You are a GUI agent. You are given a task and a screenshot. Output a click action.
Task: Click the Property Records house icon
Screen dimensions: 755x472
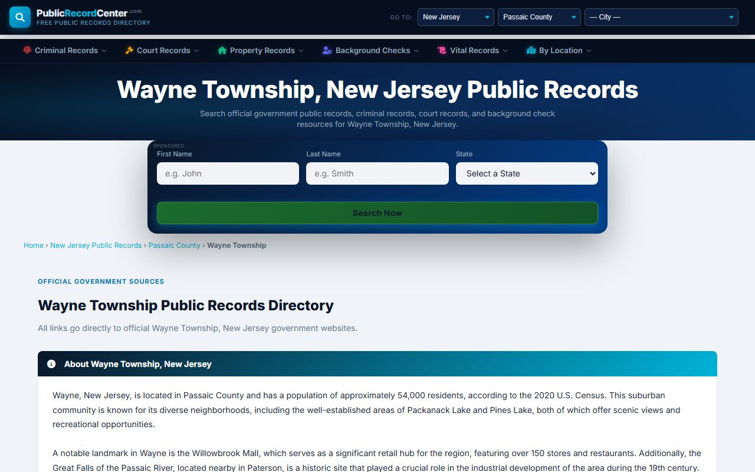pyautogui.click(x=222, y=51)
